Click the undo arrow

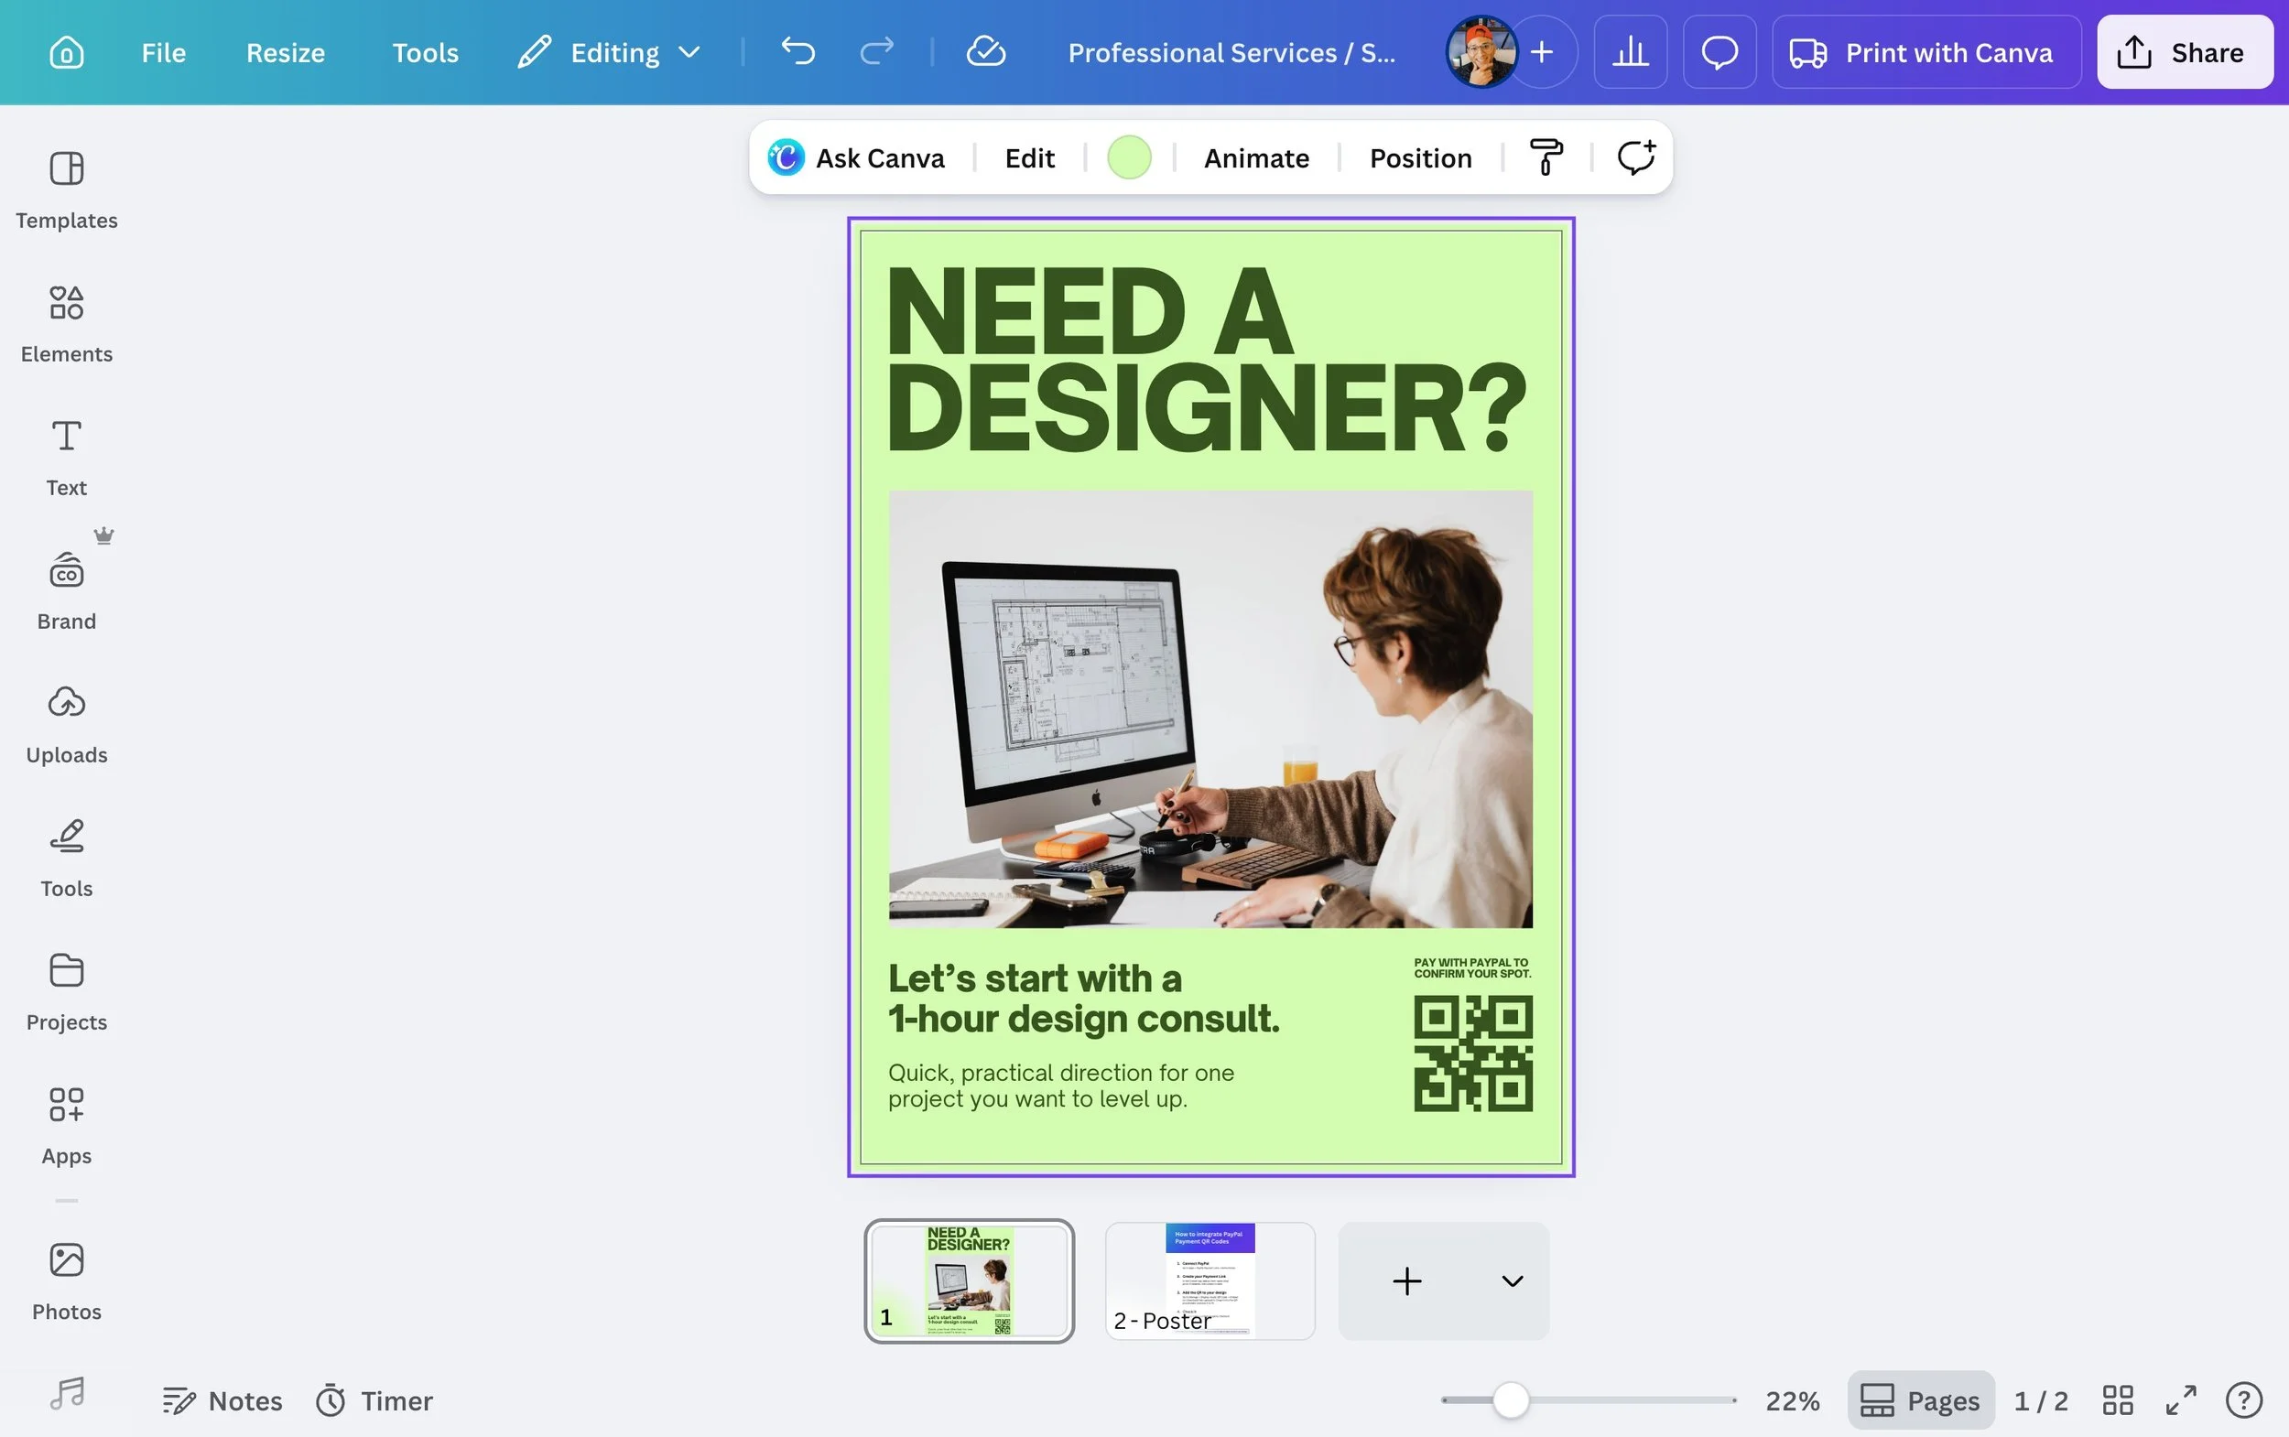tap(797, 52)
